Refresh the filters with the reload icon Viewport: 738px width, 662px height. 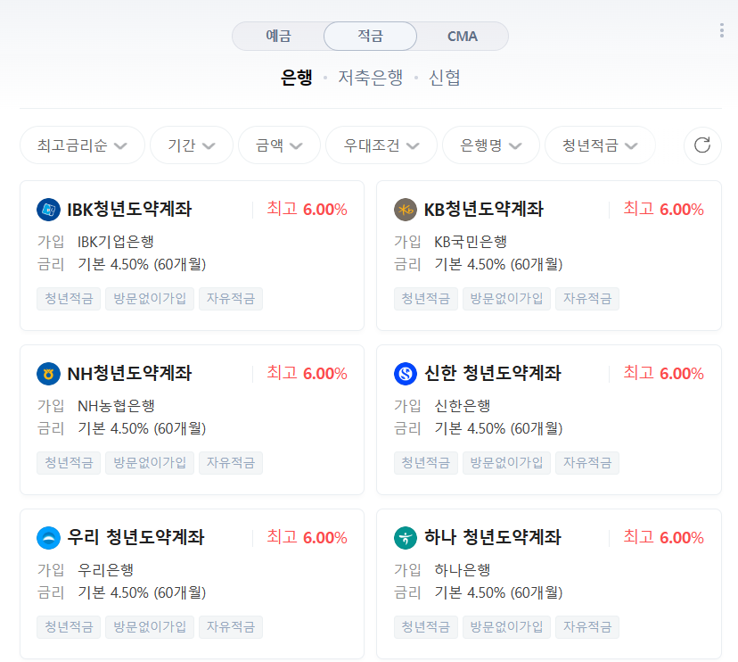pyautogui.click(x=702, y=145)
